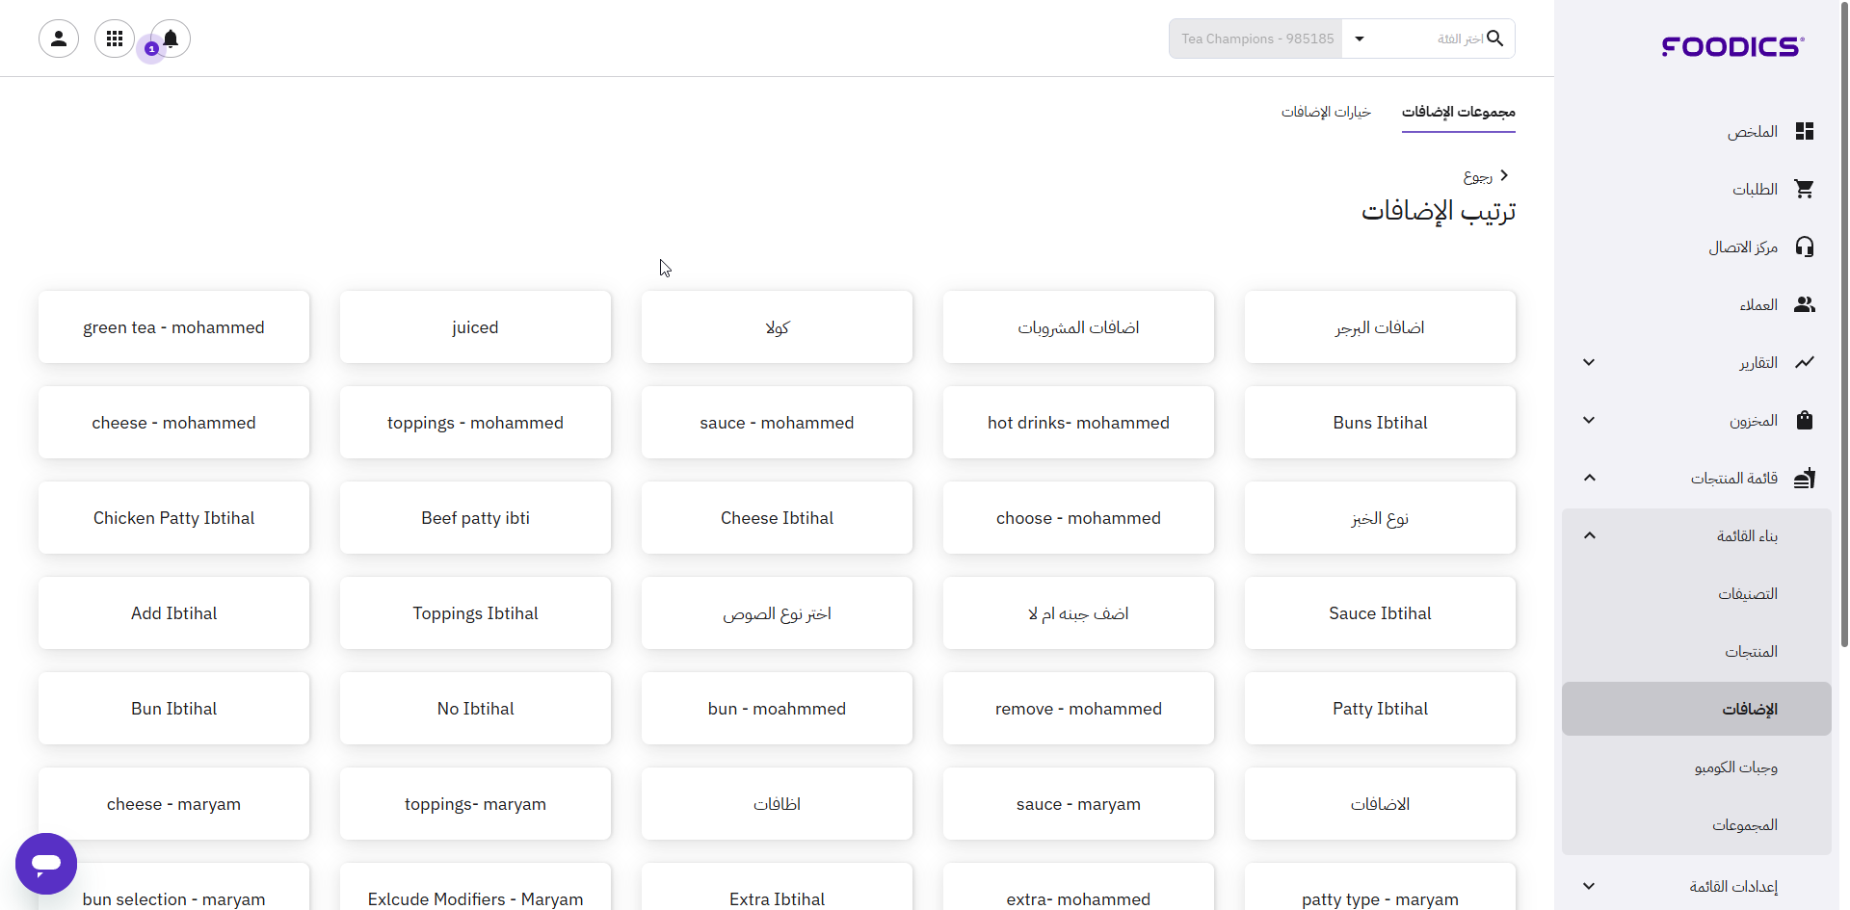Image resolution: width=1850 pixels, height=910 pixels.
Task: Click the dashboard summary icon in sidebar
Action: click(x=1804, y=131)
